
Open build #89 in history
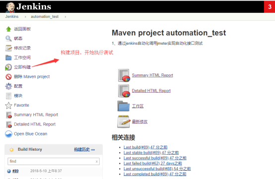pyautogui.click(x=15, y=171)
